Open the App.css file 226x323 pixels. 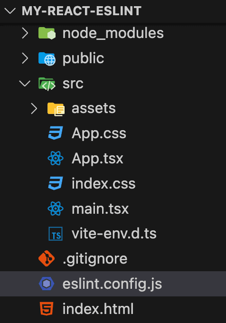[99, 134]
